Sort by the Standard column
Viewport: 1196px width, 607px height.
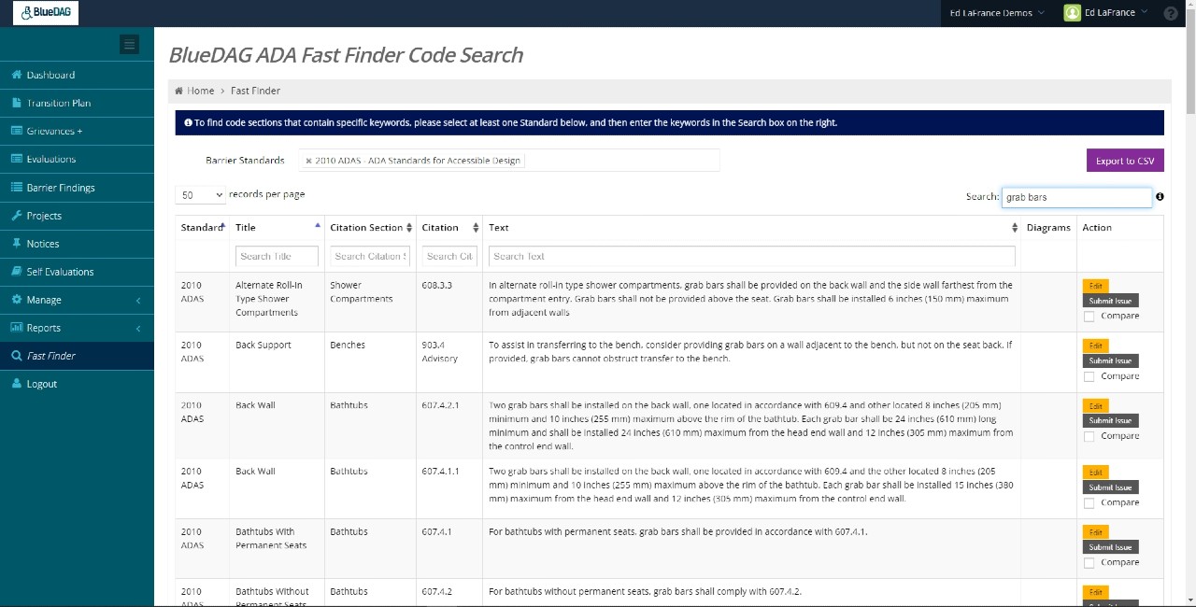(203, 227)
